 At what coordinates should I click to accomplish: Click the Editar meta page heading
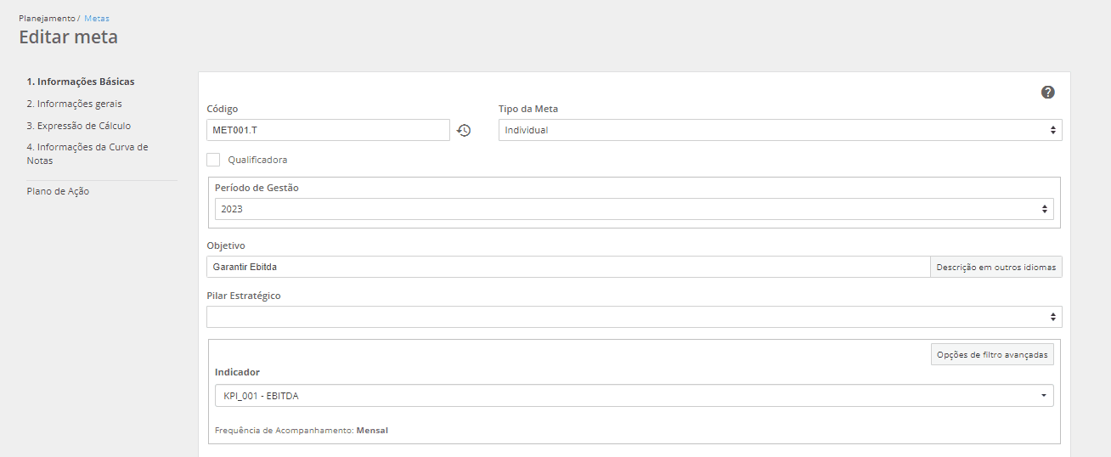68,37
